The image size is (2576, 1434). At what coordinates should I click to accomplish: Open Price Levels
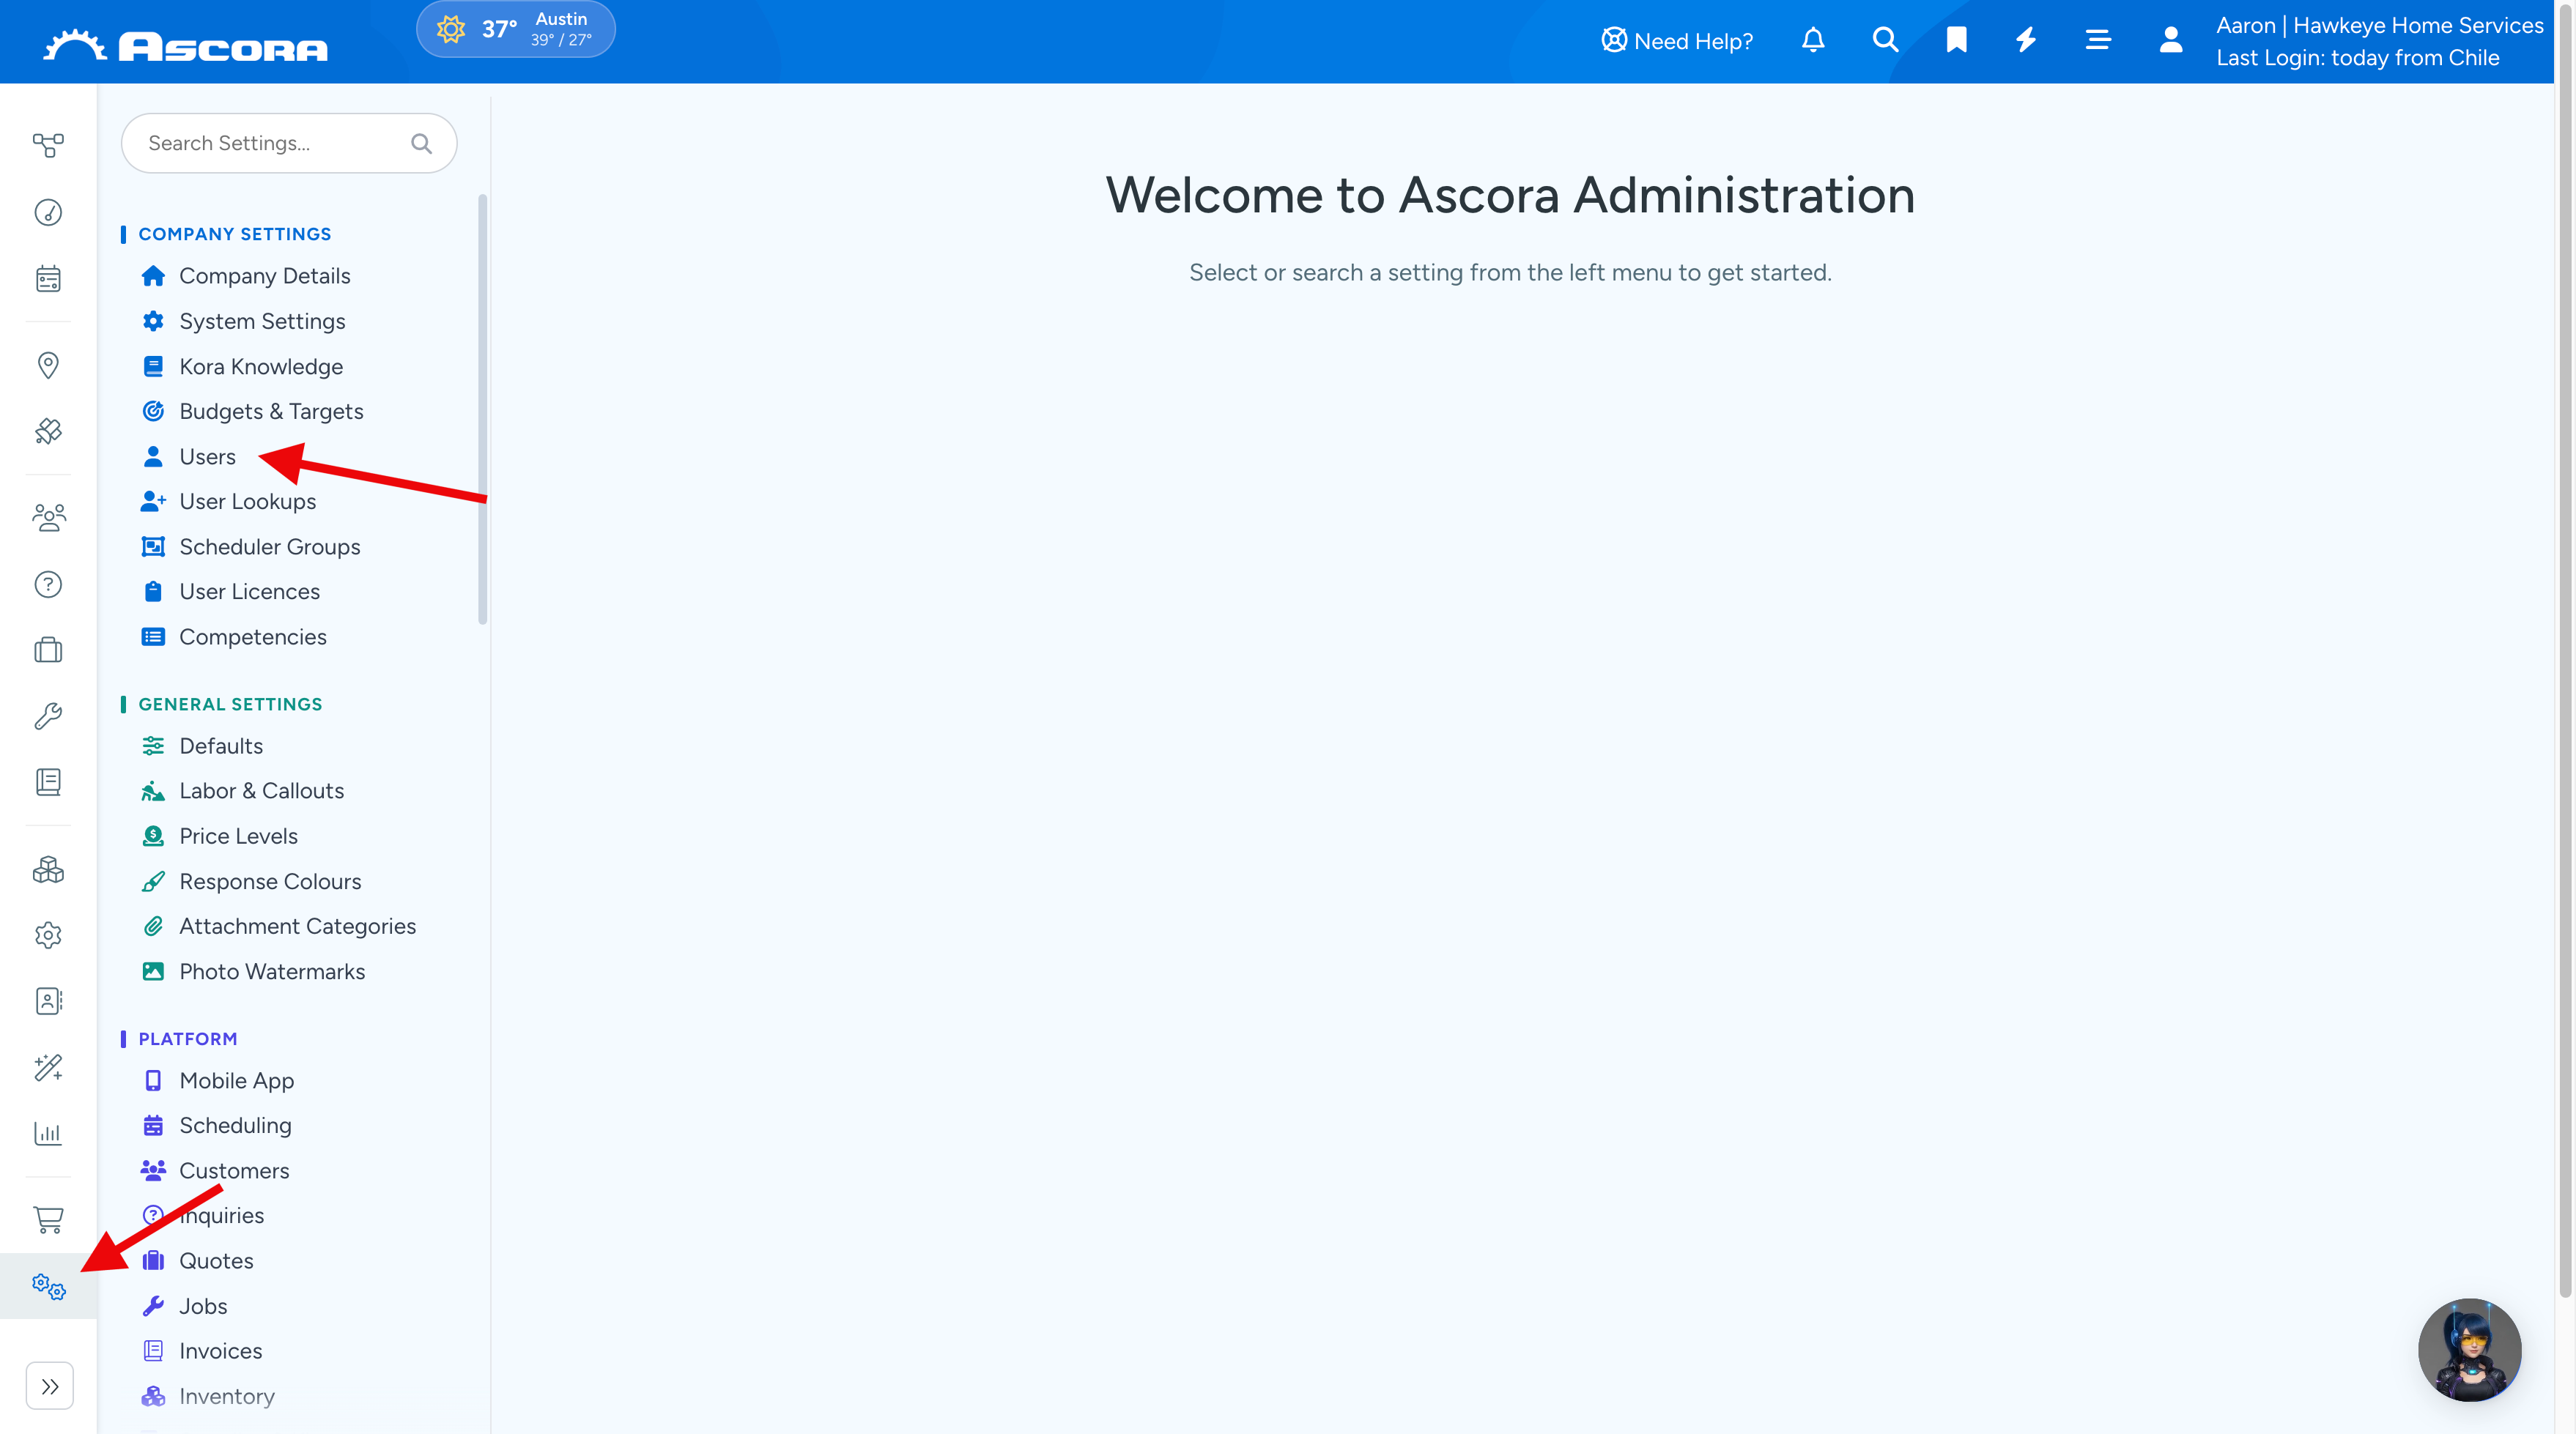[x=219, y=836]
